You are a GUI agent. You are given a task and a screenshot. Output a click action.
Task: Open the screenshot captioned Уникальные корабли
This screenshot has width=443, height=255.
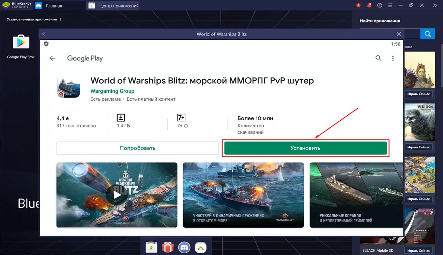pyautogui.click(x=356, y=195)
